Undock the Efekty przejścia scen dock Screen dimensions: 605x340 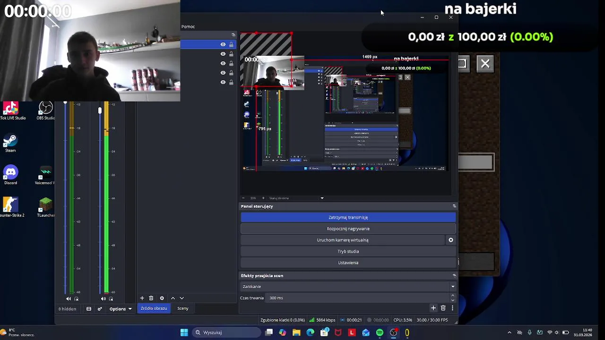pos(454,276)
